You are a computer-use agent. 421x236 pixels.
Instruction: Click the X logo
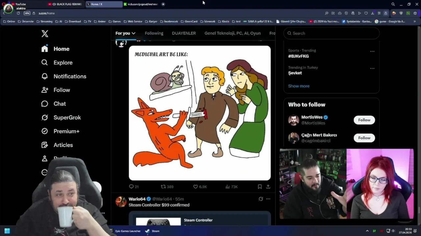click(45, 33)
